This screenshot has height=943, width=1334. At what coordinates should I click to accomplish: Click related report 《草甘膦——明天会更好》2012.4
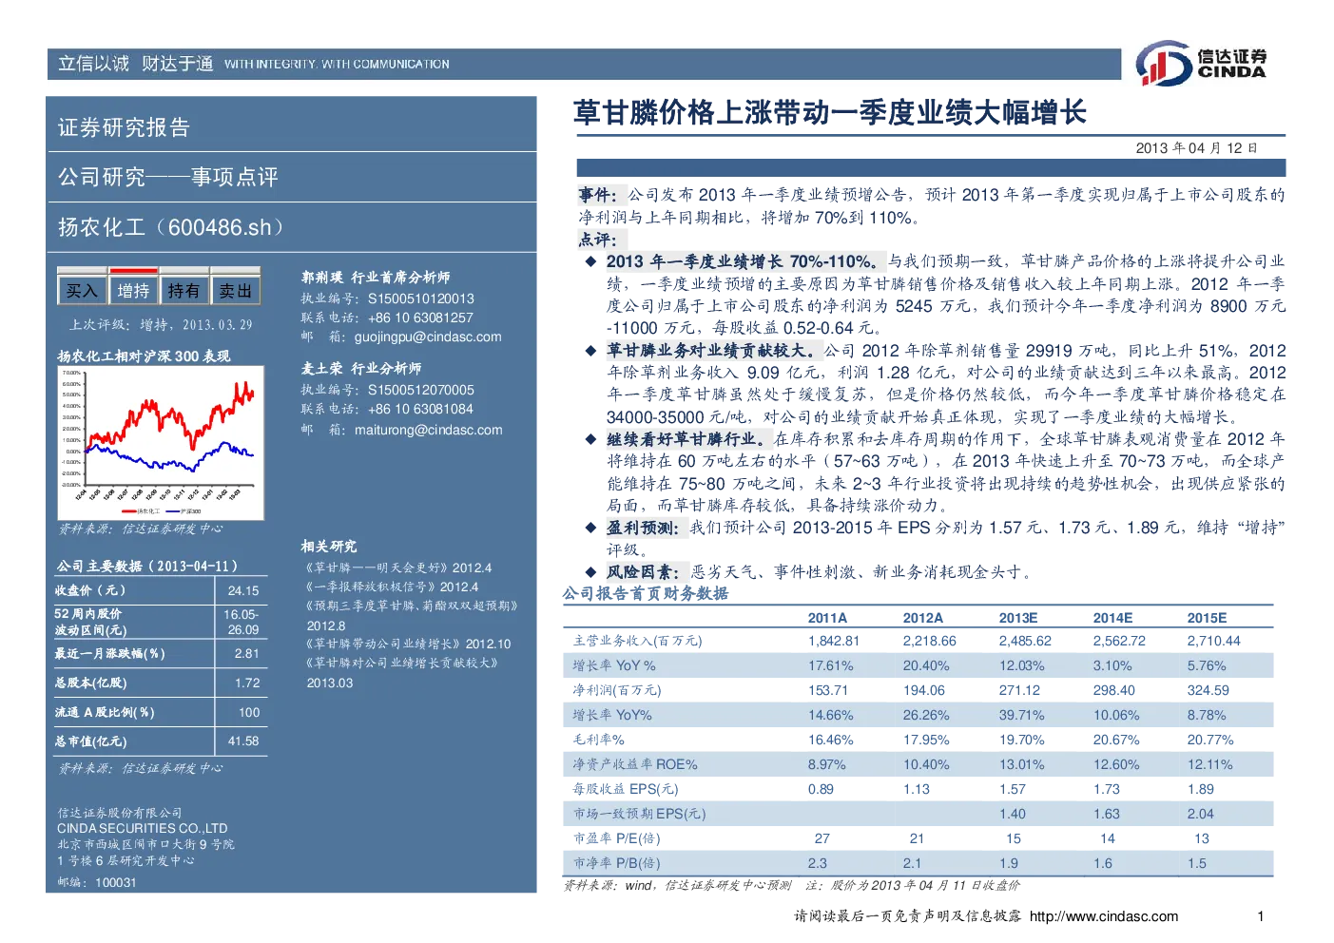397,568
